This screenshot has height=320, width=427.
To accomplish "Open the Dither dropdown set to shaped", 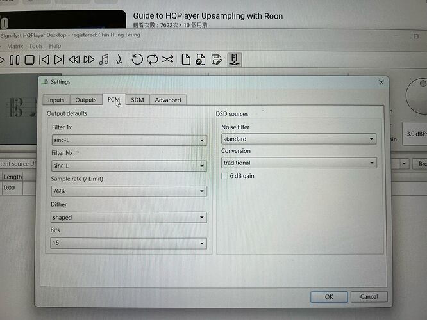I will tap(128, 217).
